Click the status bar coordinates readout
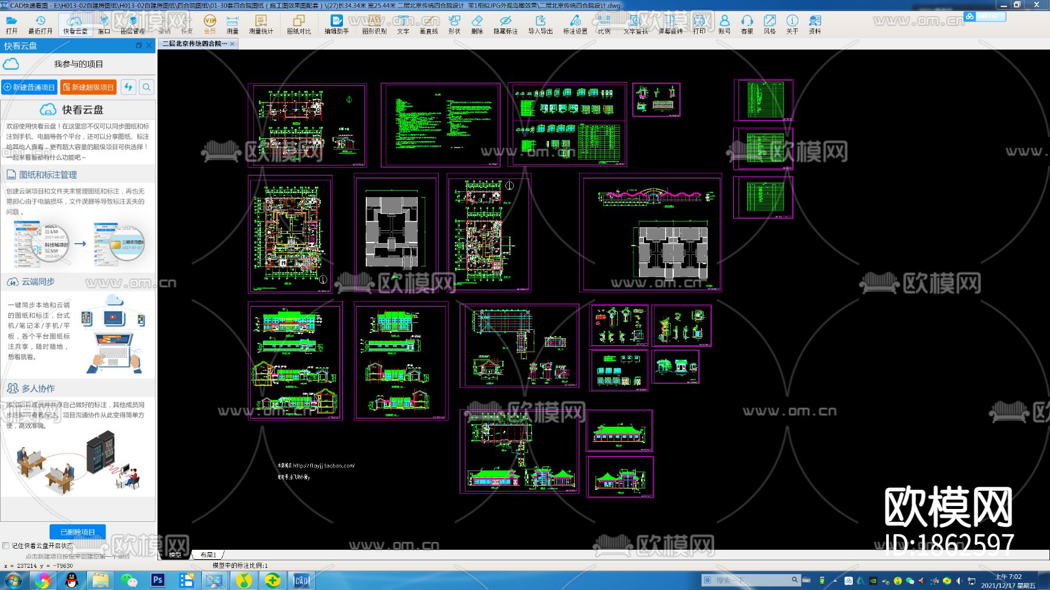This screenshot has width=1050, height=590. coord(38,566)
